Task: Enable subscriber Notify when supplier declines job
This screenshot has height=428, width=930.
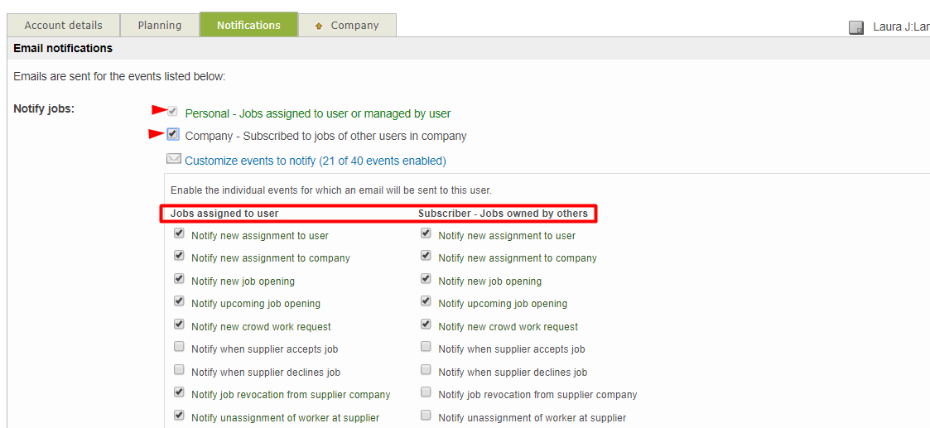Action: click(426, 370)
